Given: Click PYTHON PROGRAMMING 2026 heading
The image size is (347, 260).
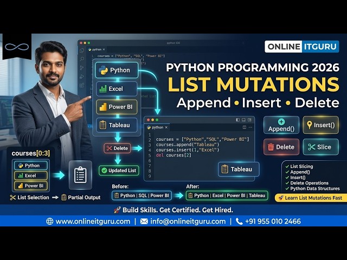Looking at the screenshot, I should click(x=253, y=67).
